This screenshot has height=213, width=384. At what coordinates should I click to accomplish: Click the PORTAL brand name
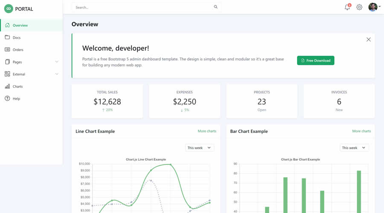pos(24,9)
